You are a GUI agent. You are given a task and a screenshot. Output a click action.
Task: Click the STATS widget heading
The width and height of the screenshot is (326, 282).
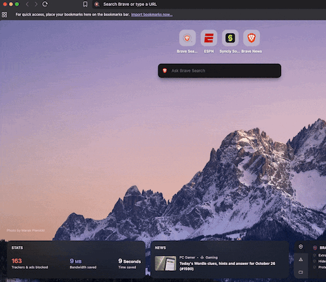pos(17,248)
